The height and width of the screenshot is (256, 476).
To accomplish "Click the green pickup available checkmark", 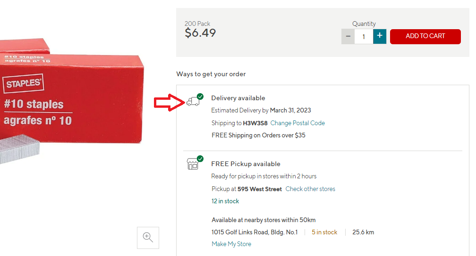I will coord(200,159).
